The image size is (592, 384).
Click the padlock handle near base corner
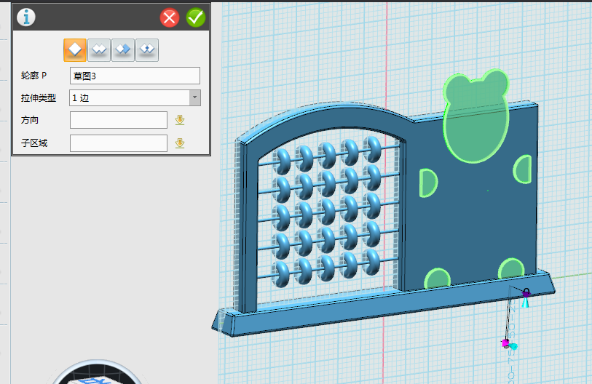526,292
